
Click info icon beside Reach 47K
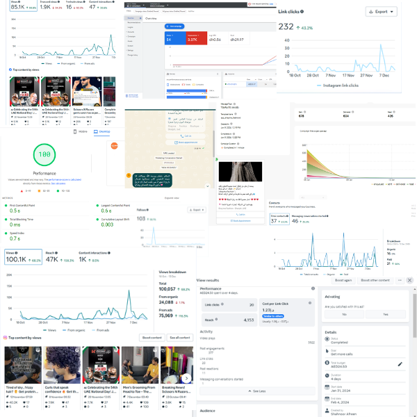[56, 253]
